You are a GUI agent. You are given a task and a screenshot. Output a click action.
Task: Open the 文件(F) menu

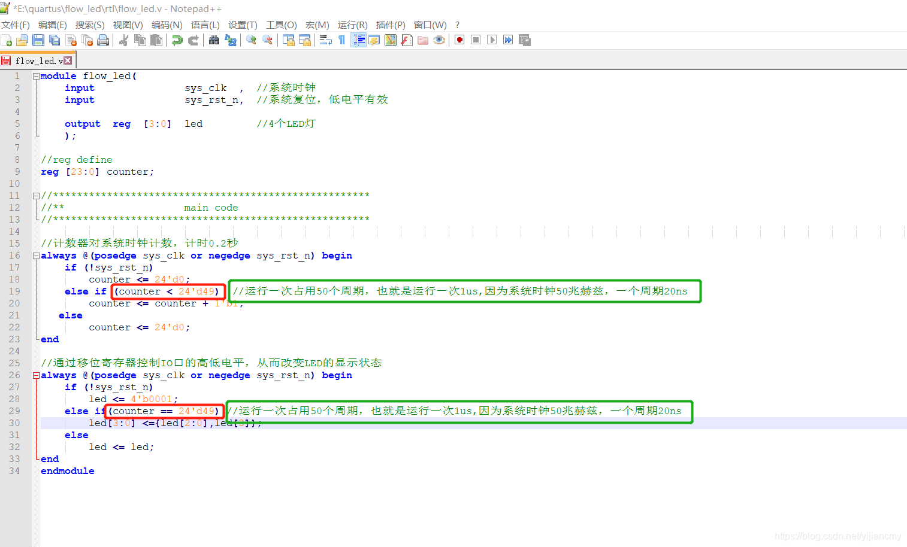[16, 25]
